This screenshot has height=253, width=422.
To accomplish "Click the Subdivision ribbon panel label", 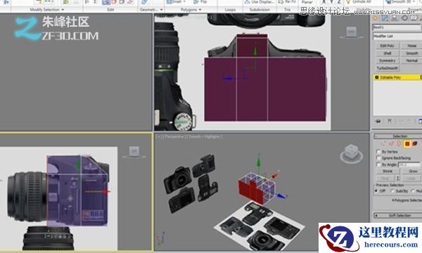I will tap(260, 10).
